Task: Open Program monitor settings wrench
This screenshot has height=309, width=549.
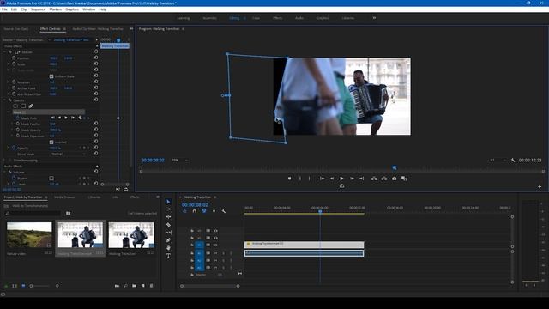Action: [513, 161]
